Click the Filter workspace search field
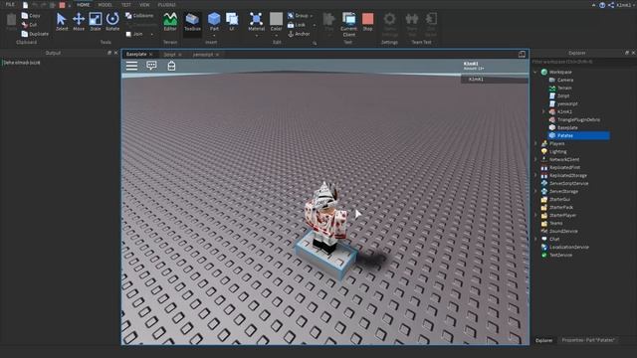The image size is (637, 358). (581, 62)
